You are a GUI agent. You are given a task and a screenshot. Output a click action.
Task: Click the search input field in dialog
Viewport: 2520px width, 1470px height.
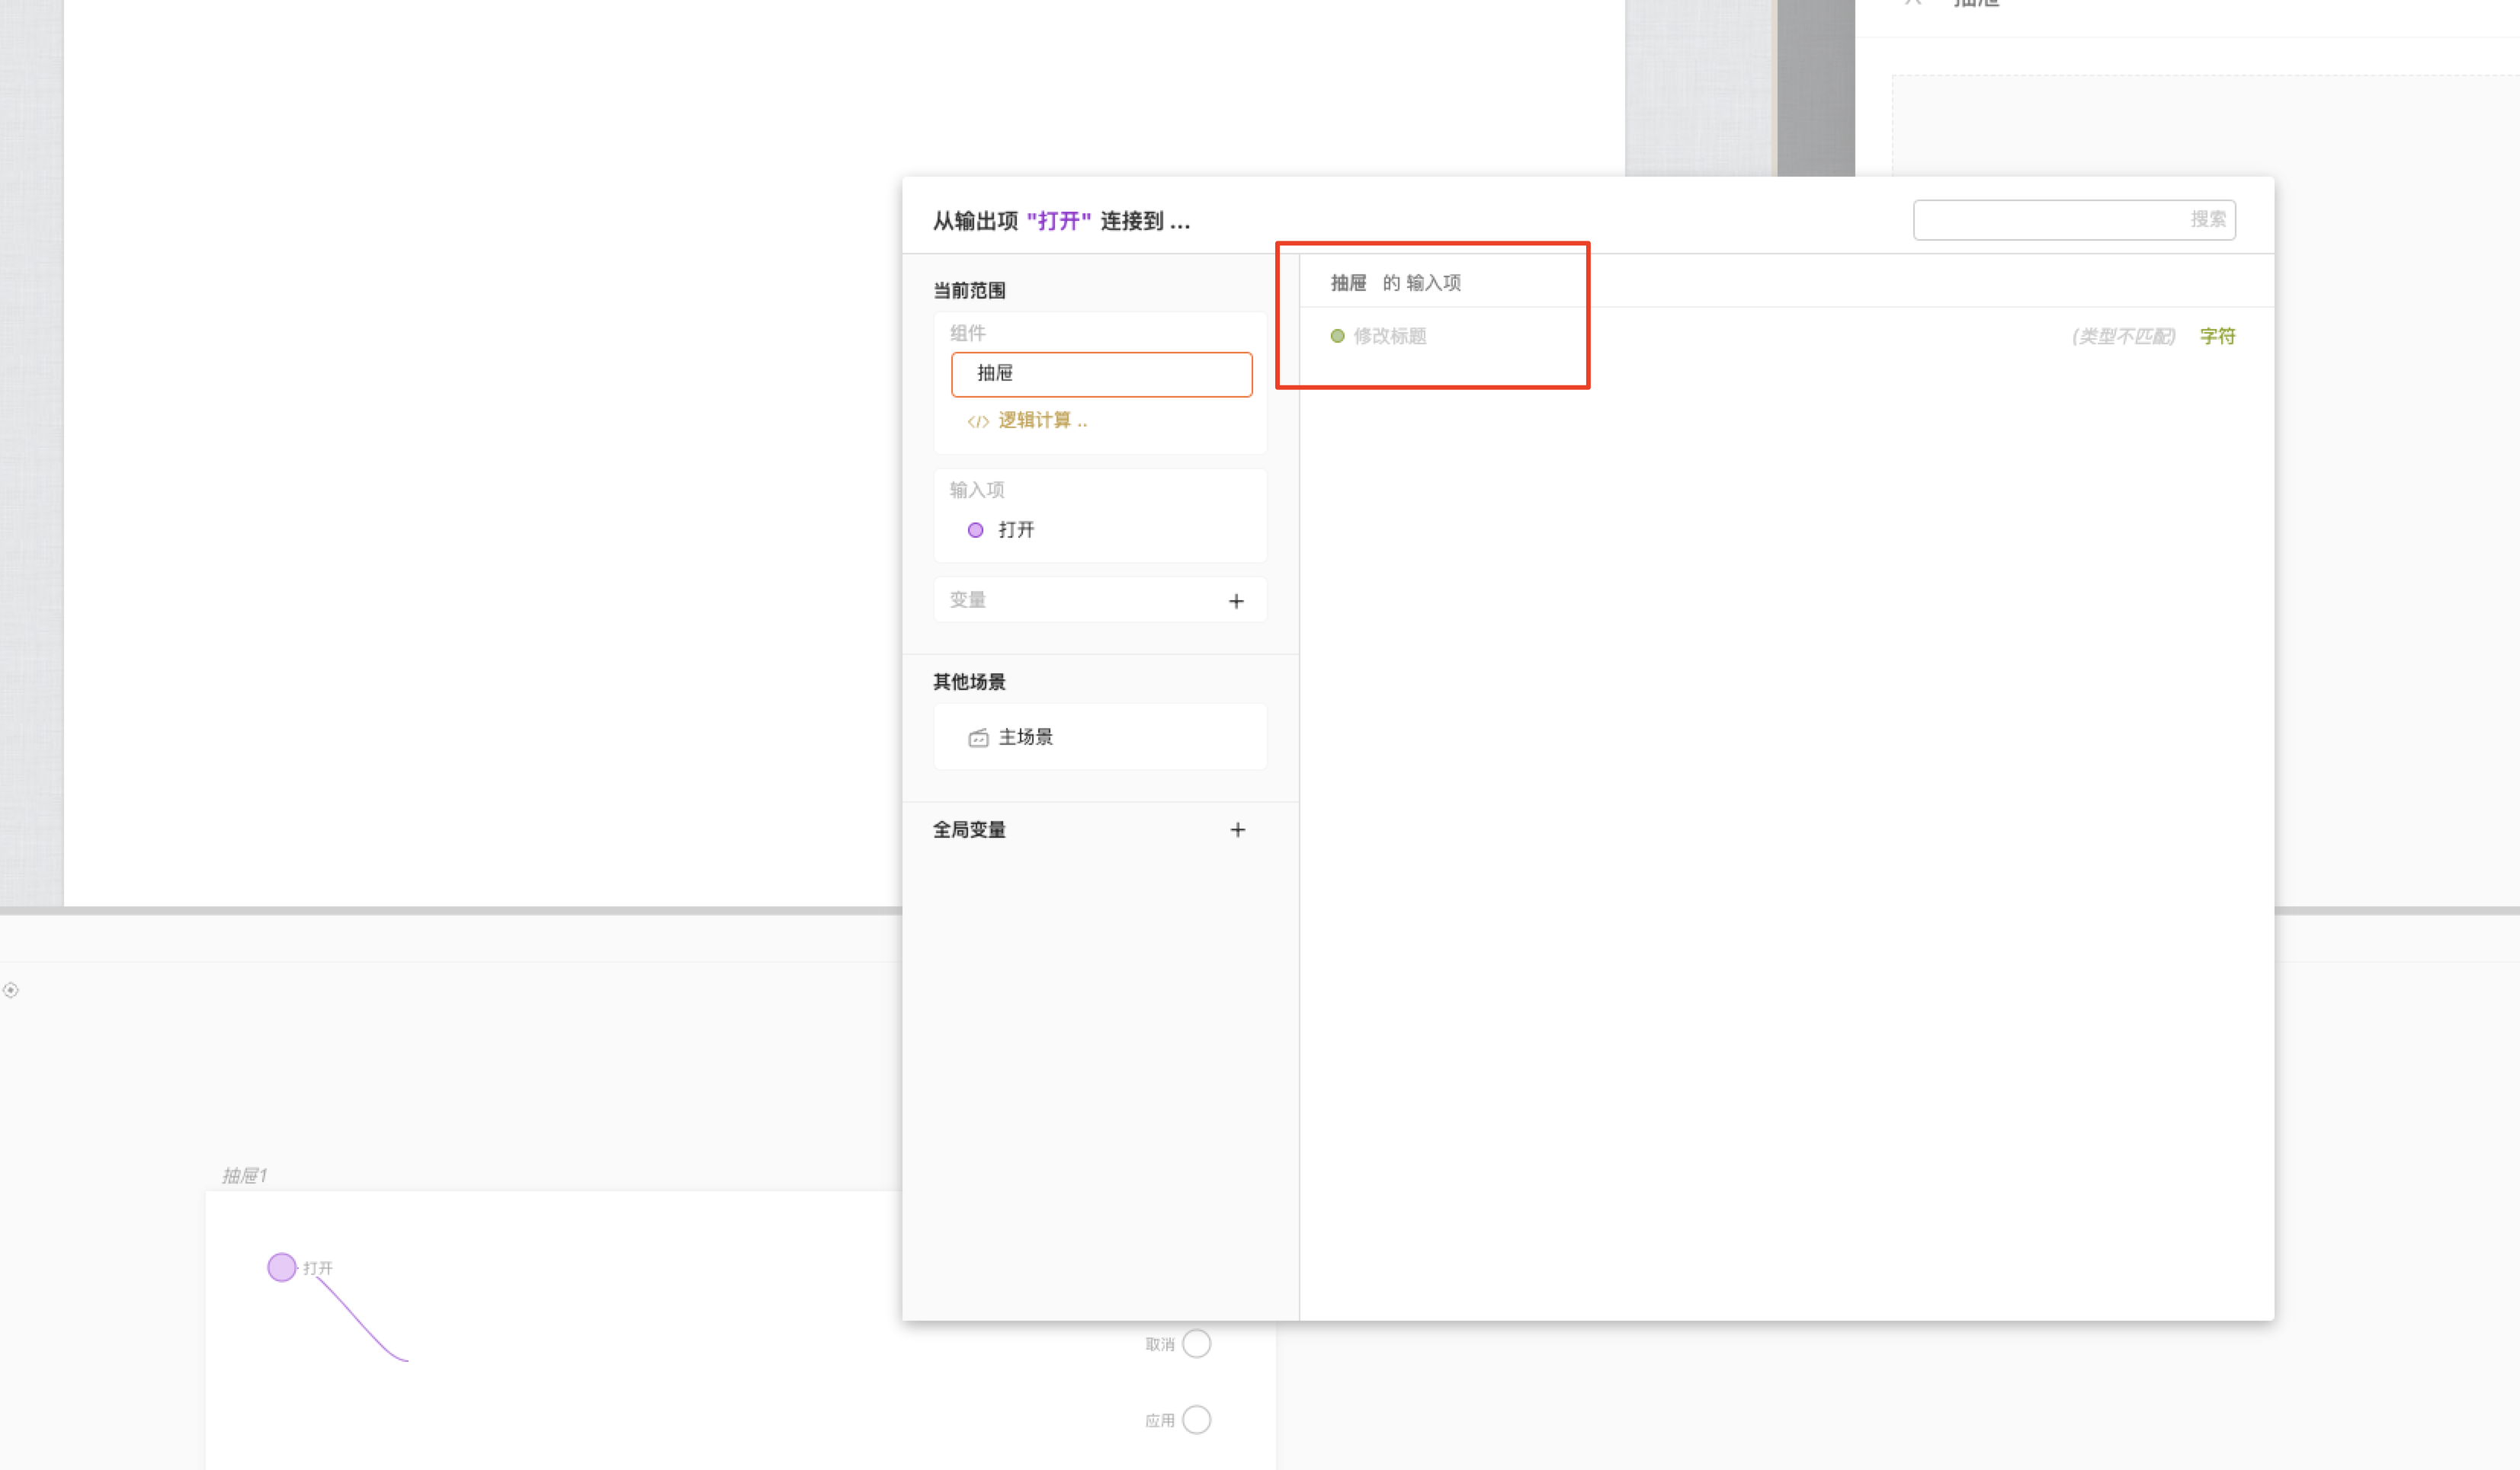point(2074,220)
